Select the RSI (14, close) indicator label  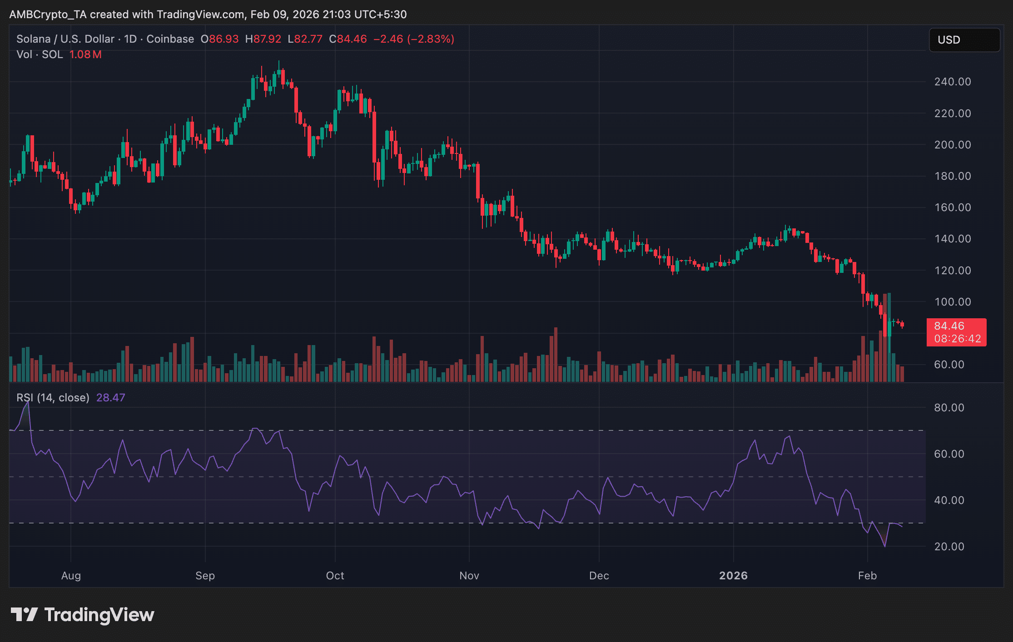click(53, 398)
